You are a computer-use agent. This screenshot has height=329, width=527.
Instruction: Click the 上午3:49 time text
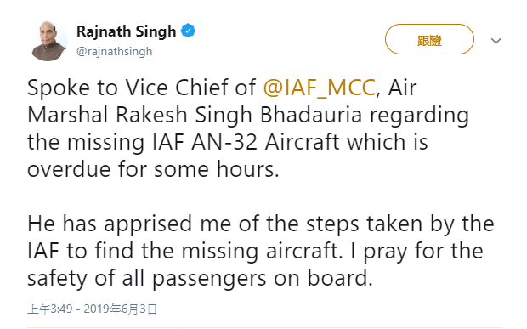(x=50, y=309)
